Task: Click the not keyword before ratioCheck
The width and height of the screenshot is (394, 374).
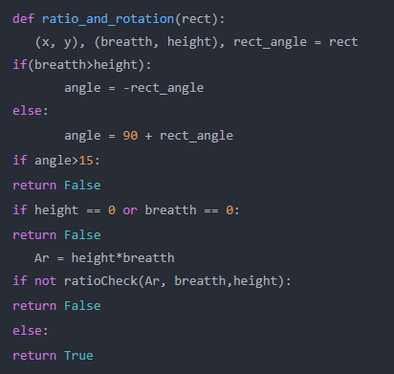Action: (x=46, y=281)
